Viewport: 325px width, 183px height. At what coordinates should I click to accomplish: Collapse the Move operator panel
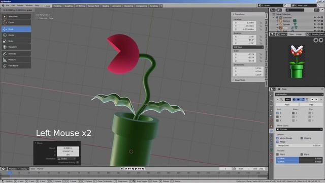tap(36, 143)
